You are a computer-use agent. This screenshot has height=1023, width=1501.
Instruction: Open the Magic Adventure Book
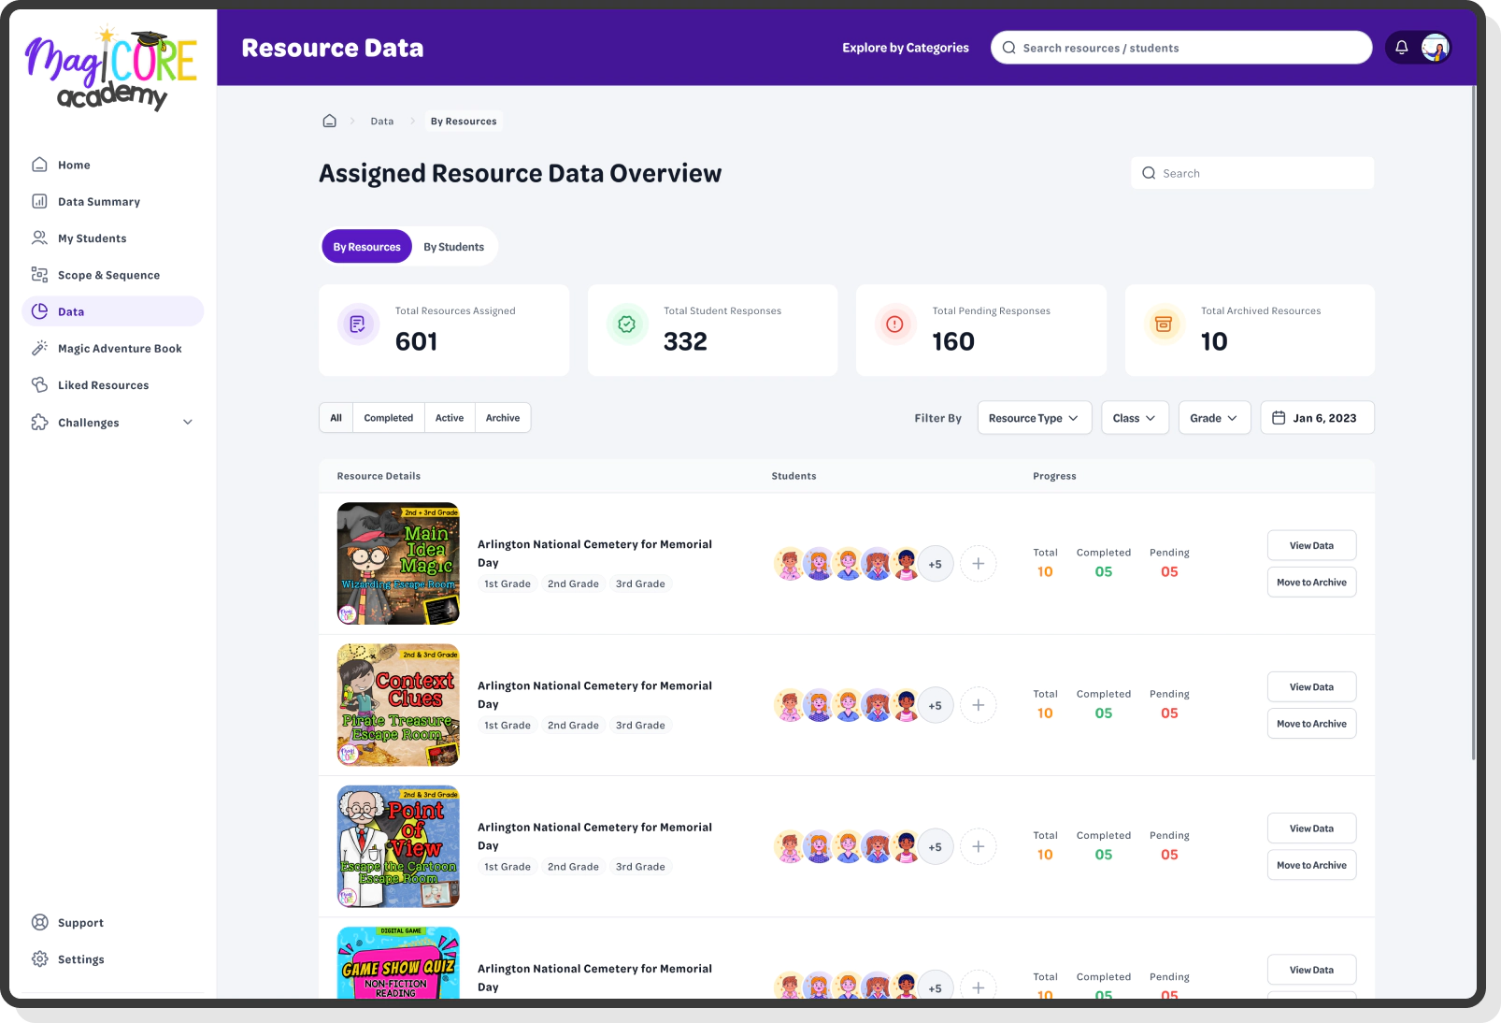(119, 348)
